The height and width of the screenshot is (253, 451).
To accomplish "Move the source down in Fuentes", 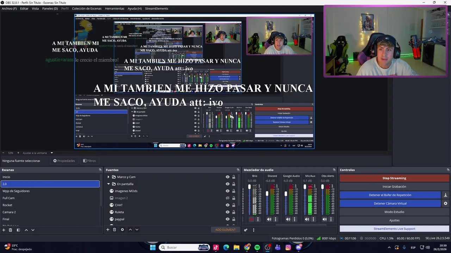I will click(x=137, y=229).
